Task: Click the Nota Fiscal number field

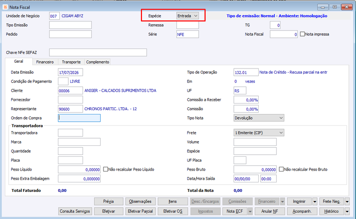Action: point(283,34)
